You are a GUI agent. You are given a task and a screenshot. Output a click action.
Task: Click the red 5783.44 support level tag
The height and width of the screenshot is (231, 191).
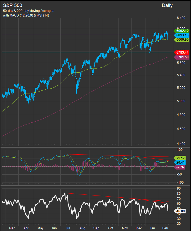pyautogui.click(x=182, y=53)
